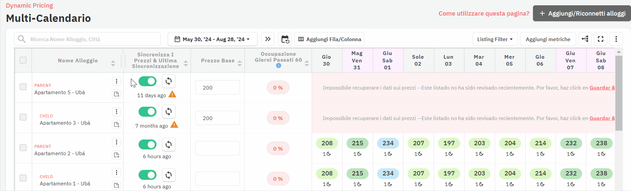Viewport: 631px width, 191px height.
Task: Jump forward with double chevron icon
Action: [x=268, y=39]
